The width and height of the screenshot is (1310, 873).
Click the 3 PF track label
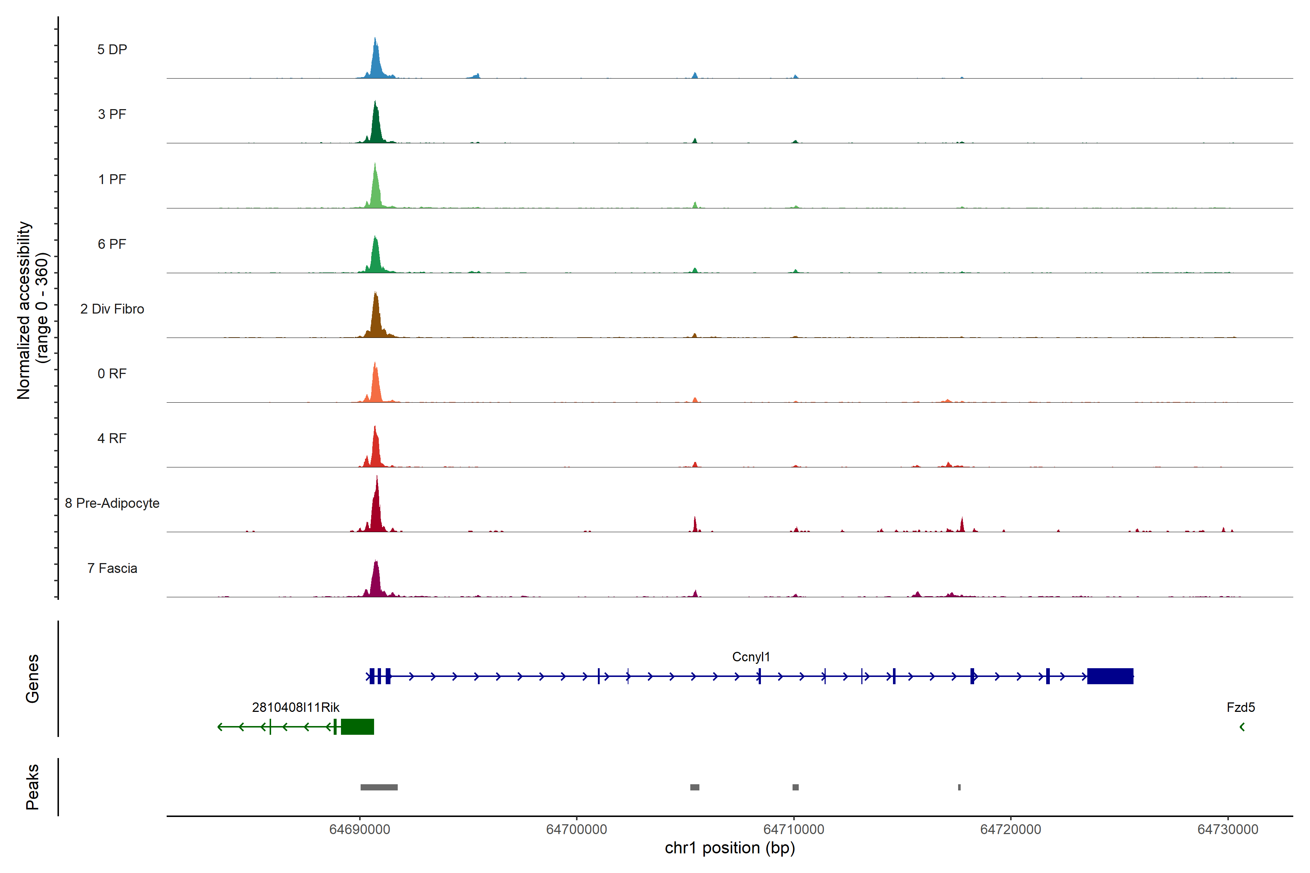tap(112, 114)
